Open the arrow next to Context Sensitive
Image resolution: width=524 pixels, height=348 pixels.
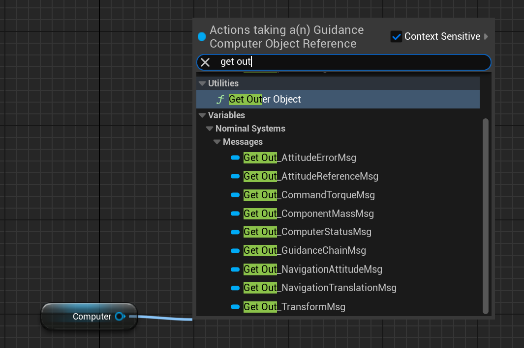coord(486,36)
